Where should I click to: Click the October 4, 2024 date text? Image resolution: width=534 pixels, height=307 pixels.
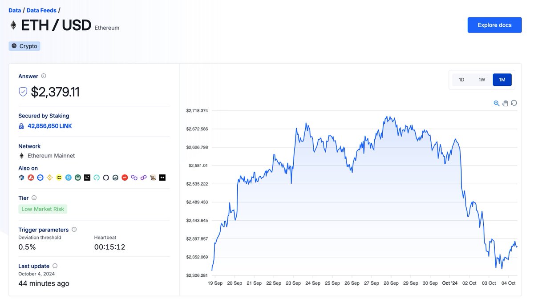36,274
